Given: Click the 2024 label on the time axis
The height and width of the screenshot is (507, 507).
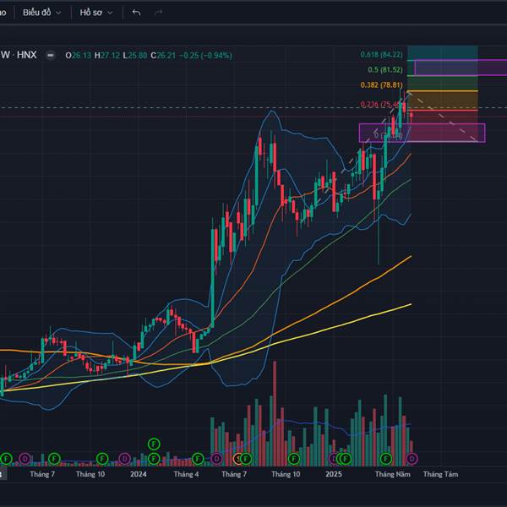Looking at the screenshot, I should pos(139,474).
